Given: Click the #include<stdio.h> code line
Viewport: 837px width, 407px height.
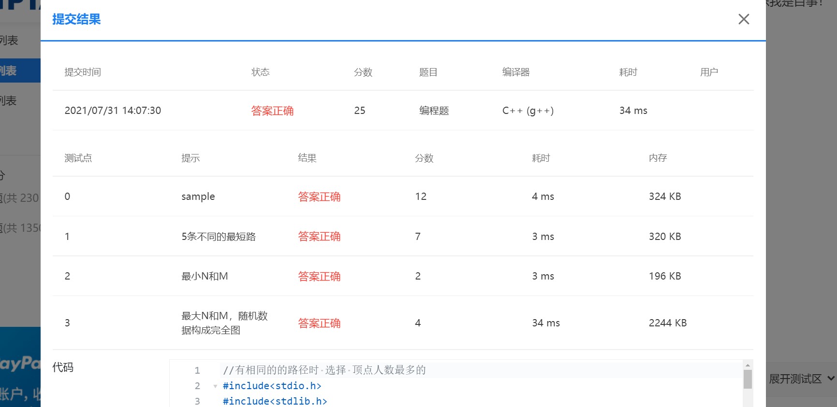Looking at the screenshot, I should click(x=272, y=386).
